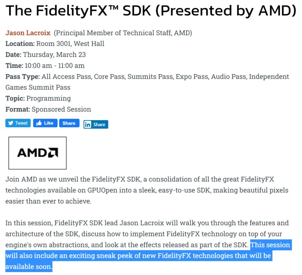
Task: Click the LinkedIn 'in' icon
Action: click(x=88, y=124)
